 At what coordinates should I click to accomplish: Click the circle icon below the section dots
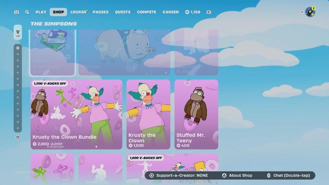pos(18,137)
